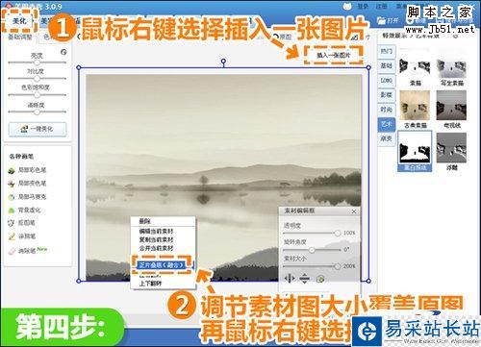Viewport: 481px width, 347px height.
Task: Adjust the 亮度 brightness slider
Action: point(37,62)
